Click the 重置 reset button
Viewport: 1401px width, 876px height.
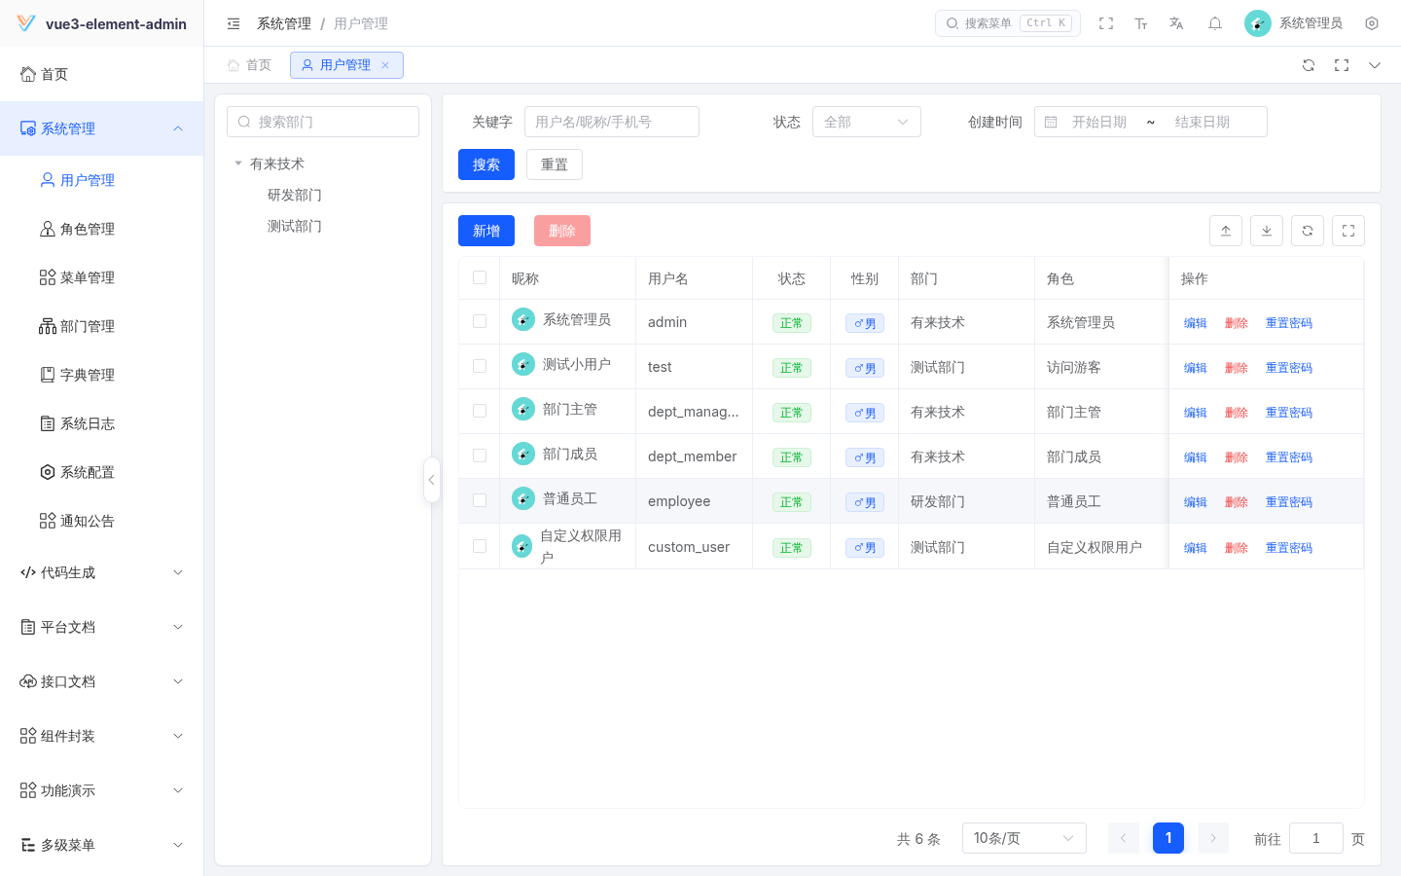pyautogui.click(x=555, y=164)
